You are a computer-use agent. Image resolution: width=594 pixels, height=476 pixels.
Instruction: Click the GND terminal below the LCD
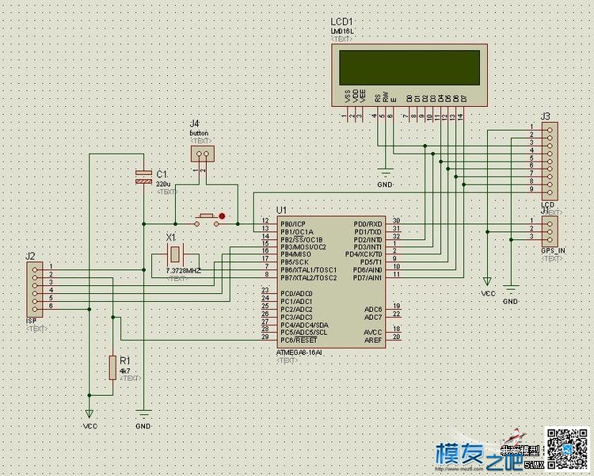click(x=385, y=174)
